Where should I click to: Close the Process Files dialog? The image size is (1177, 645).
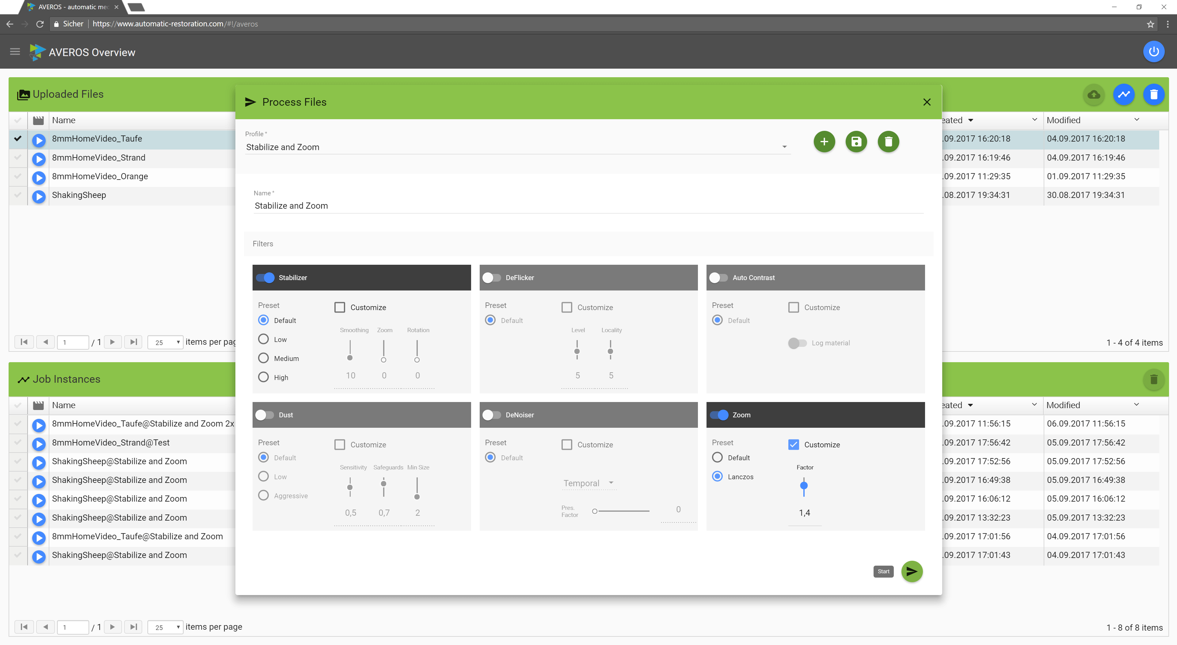coord(927,102)
